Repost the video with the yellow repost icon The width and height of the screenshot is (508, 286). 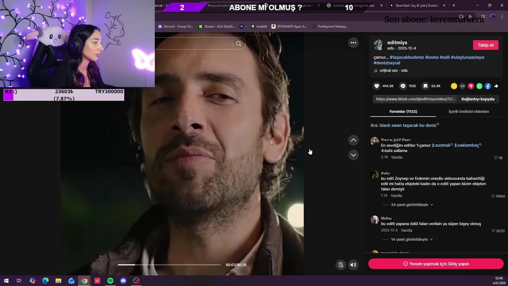[454, 86]
